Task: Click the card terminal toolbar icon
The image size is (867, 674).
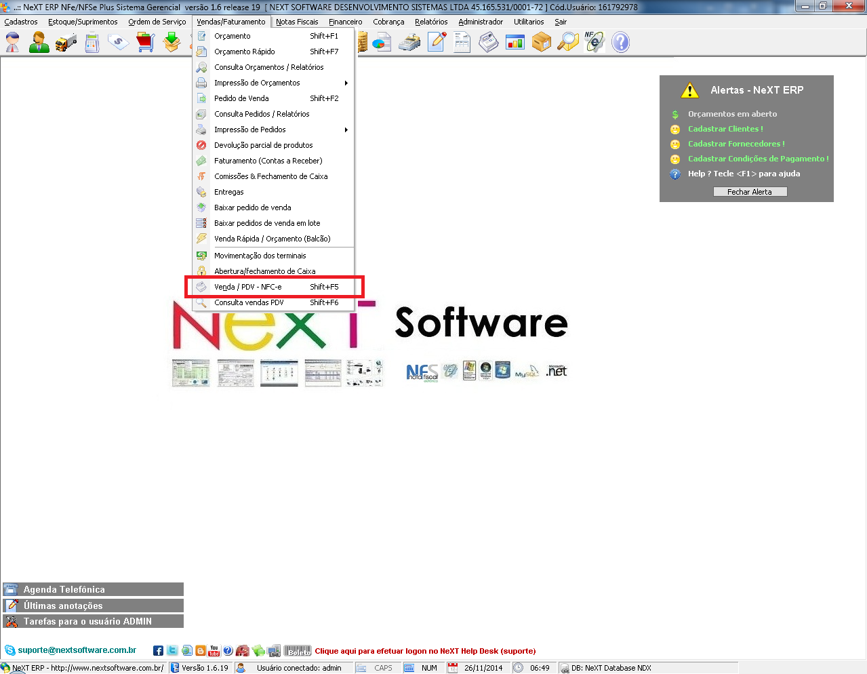Action: pos(409,43)
